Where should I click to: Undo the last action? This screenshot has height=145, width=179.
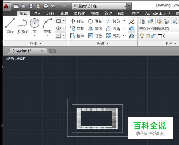click(x=53, y=6)
